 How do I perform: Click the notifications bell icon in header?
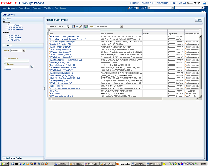click(129, 8)
